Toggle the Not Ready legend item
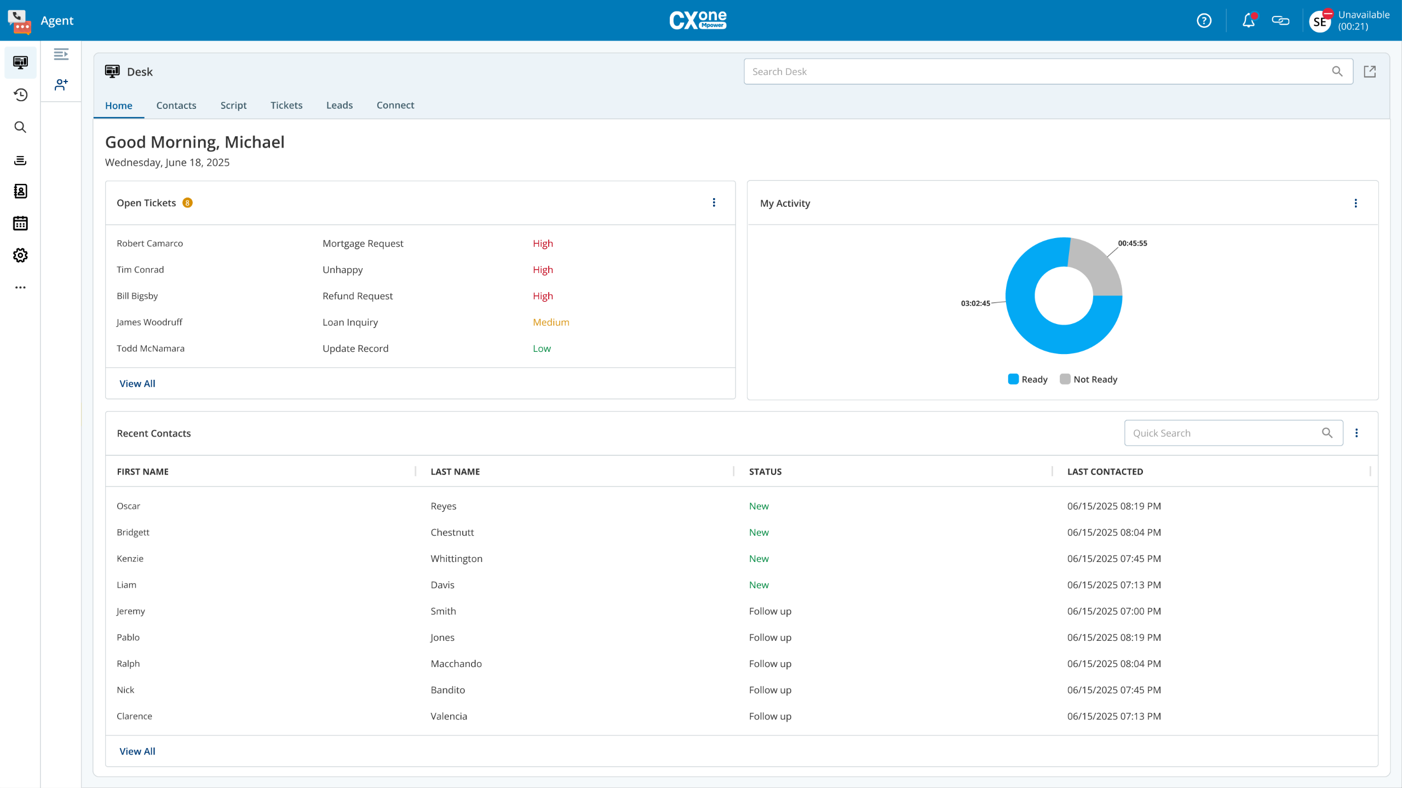1402x788 pixels. pos(1088,379)
